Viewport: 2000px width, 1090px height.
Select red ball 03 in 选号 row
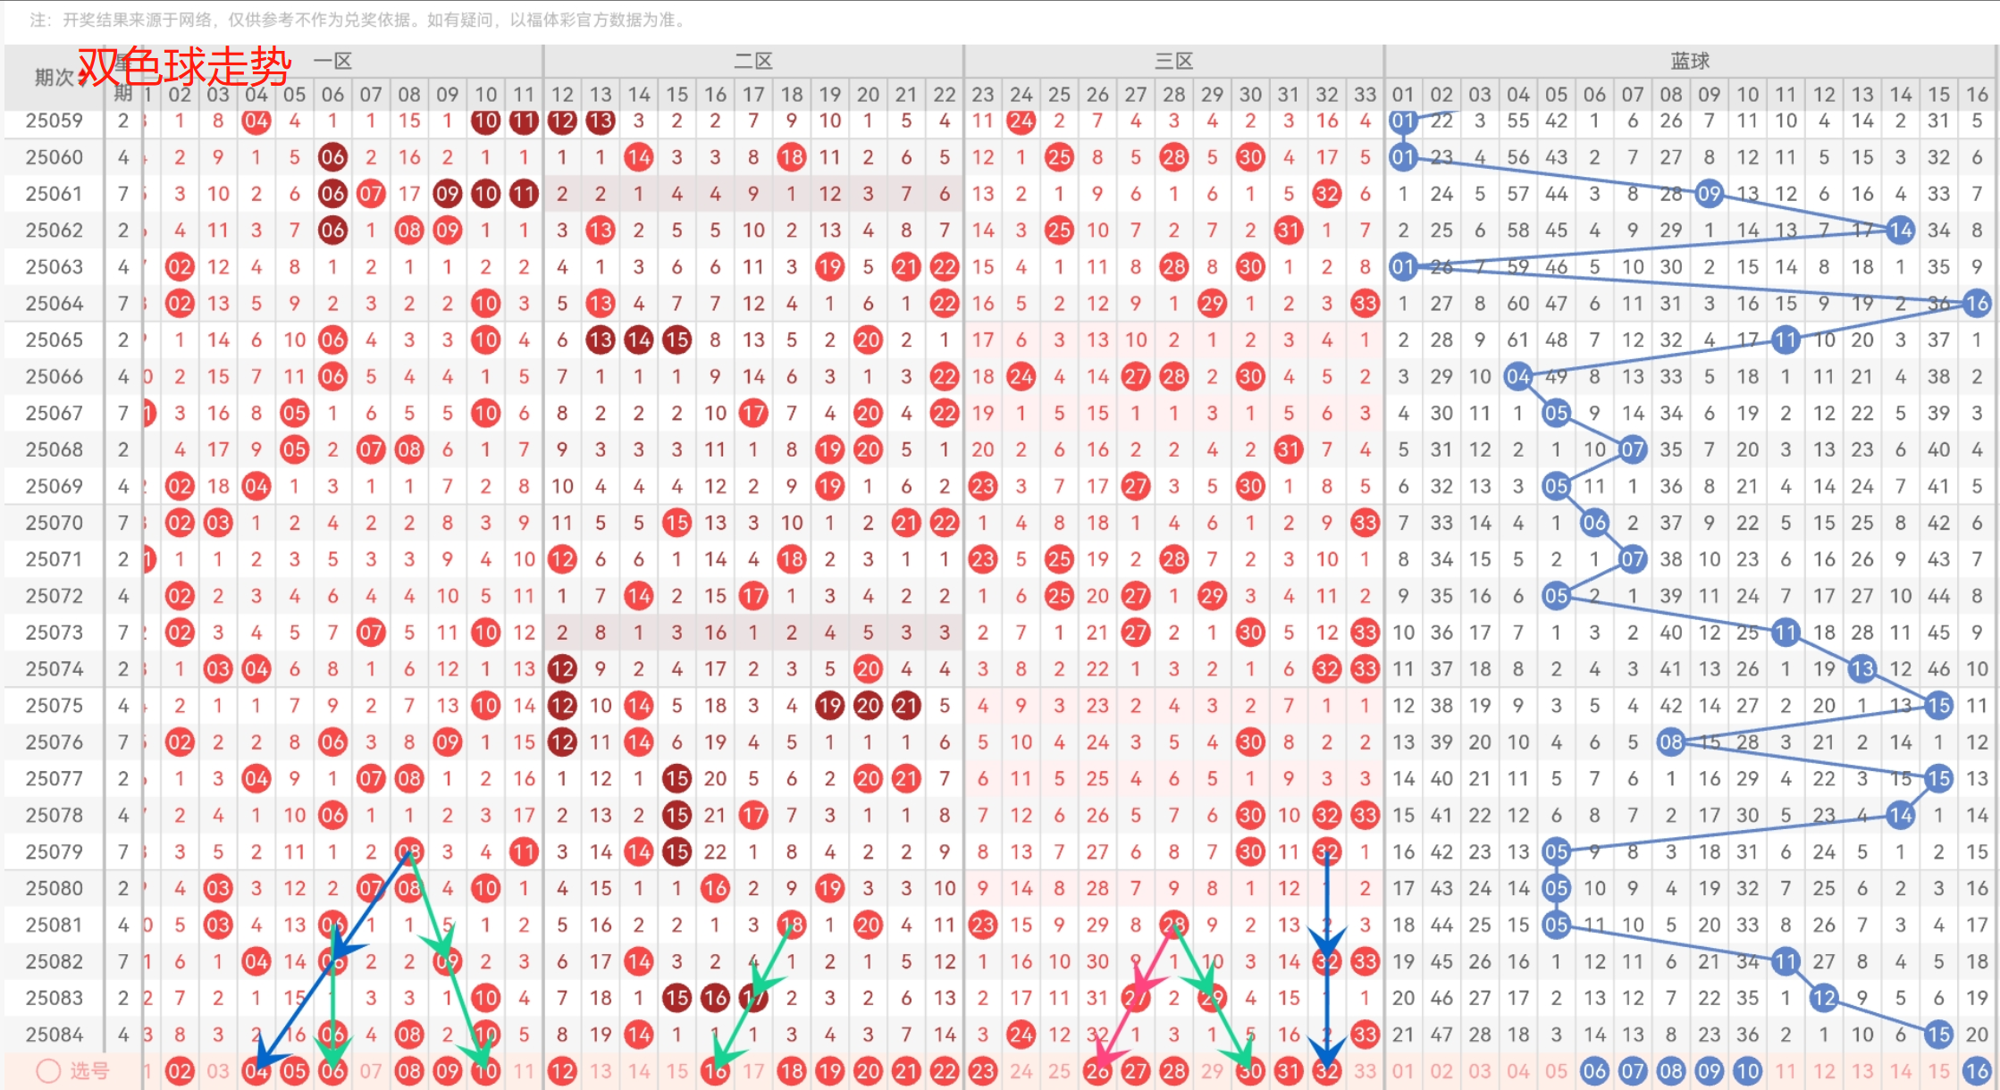tap(218, 1070)
